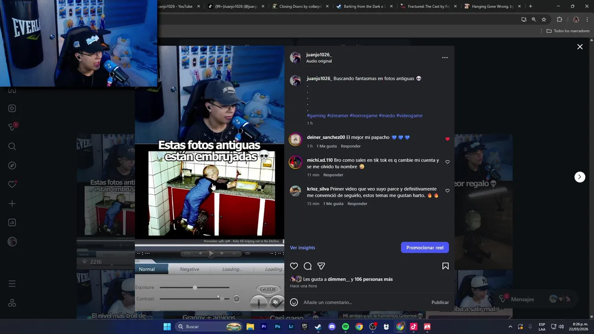Unlike deiner_sanchez00's comment red heart
Screen dimensions: 594x334
click(x=447, y=139)
